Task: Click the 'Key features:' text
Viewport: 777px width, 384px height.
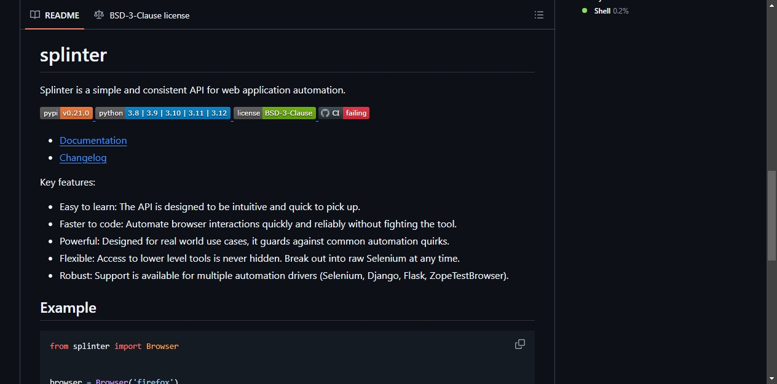Action: [x=68, y=182]
